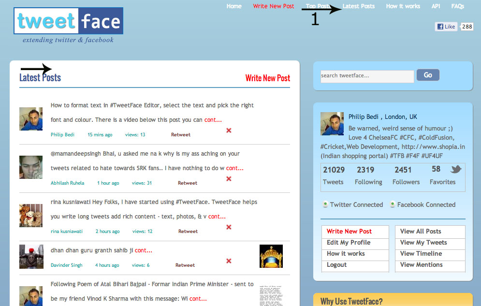Screen dimensions: 481x306
Task: Expand 'cont...' on the Atal Bihari Bajpai post
Action: 198,299
